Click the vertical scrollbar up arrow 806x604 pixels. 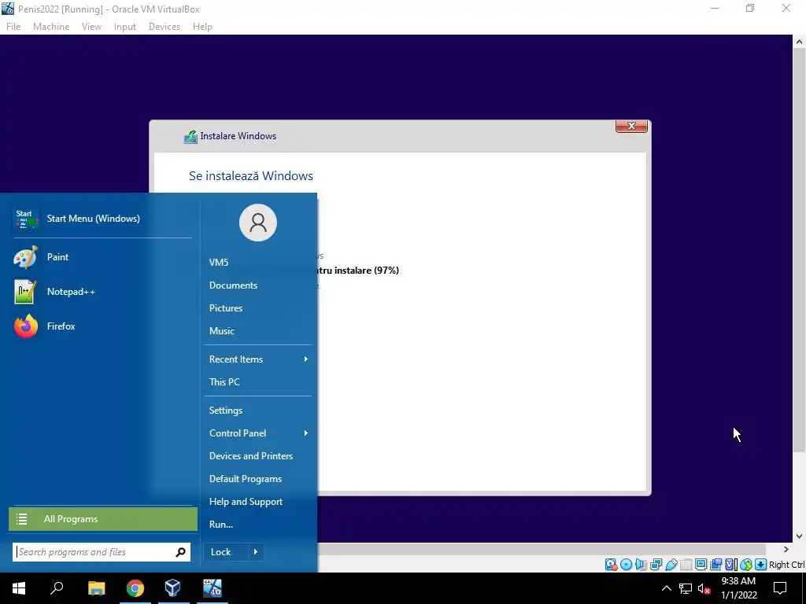[800, 42]
